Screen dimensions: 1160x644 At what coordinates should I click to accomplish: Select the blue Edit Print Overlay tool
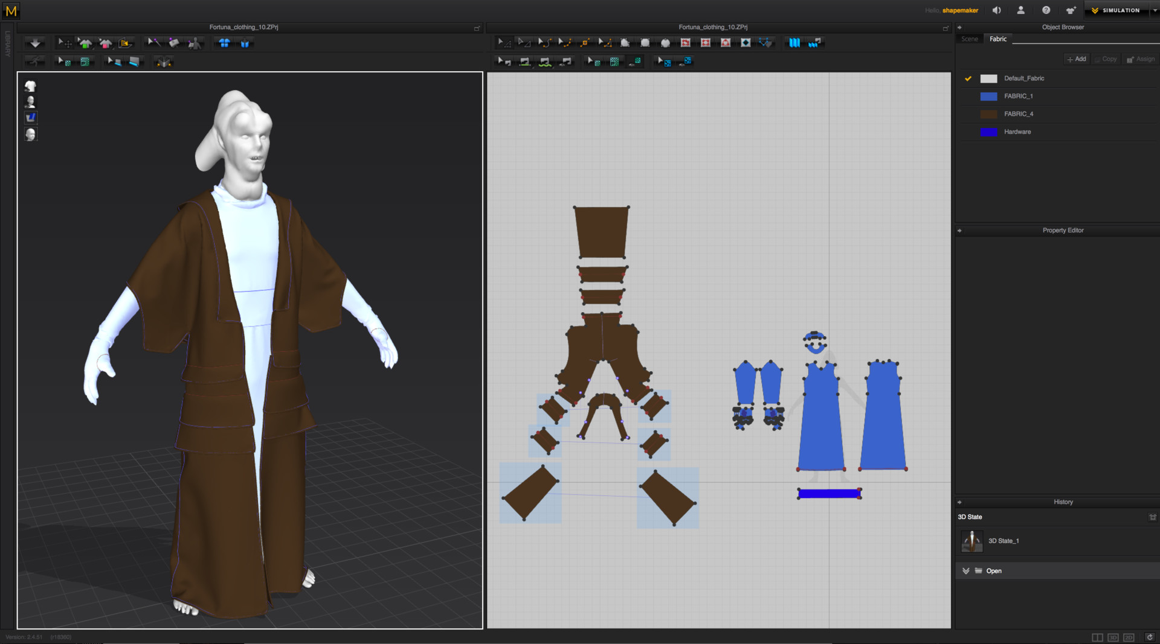(x=664, y=61)
